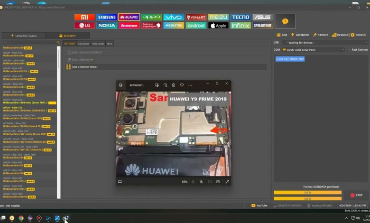Select the LG brand logo
Image resolution: width=370 pixels, height=223 pixels.
[x=84, y=26]
